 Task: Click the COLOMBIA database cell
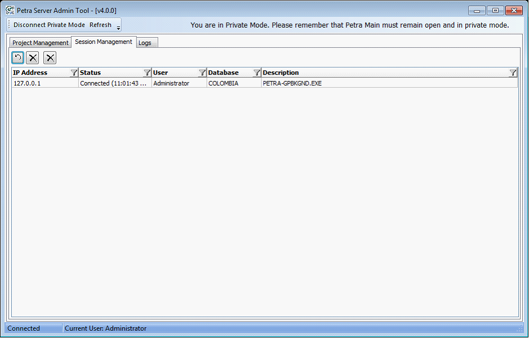[223, 83]
